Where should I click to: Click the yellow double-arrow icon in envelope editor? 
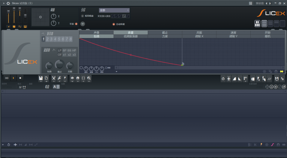282,72
